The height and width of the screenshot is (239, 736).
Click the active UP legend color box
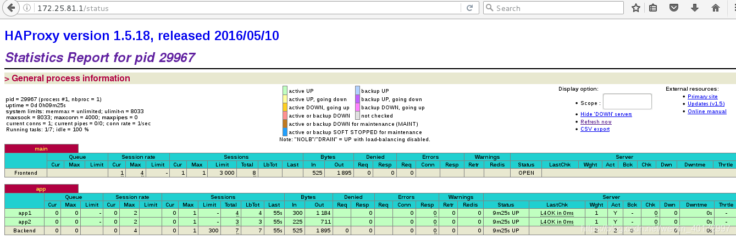click(285, 91)
